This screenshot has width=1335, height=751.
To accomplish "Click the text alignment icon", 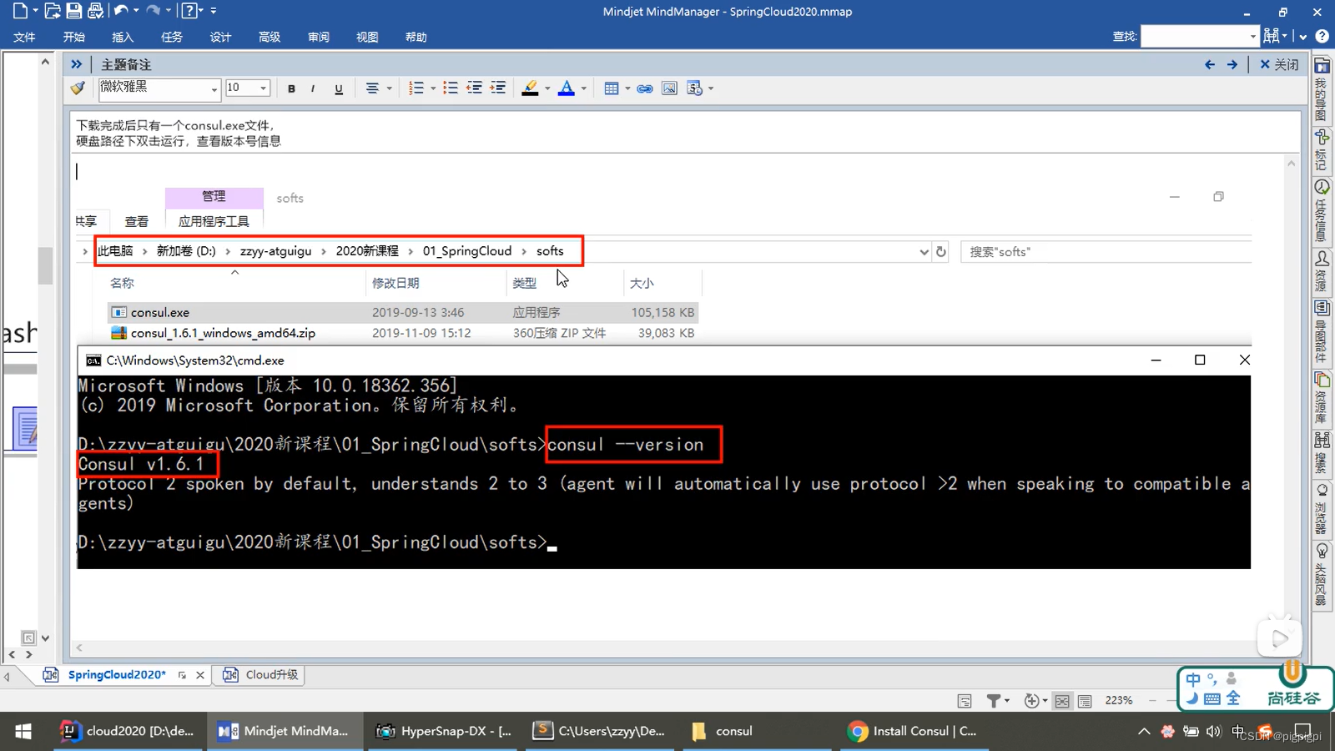I will pyautogui.click(x=372, y=88).
